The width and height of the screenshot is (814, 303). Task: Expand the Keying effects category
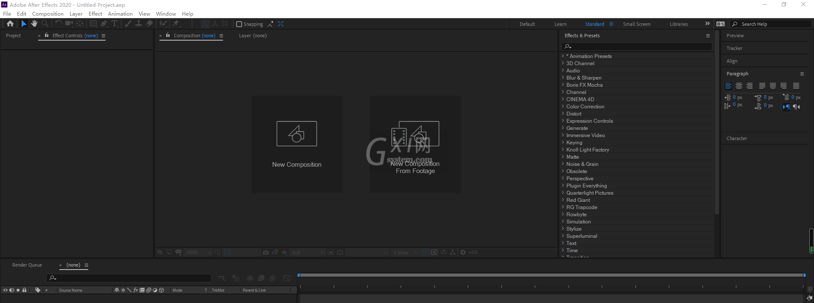coord(563,142)
